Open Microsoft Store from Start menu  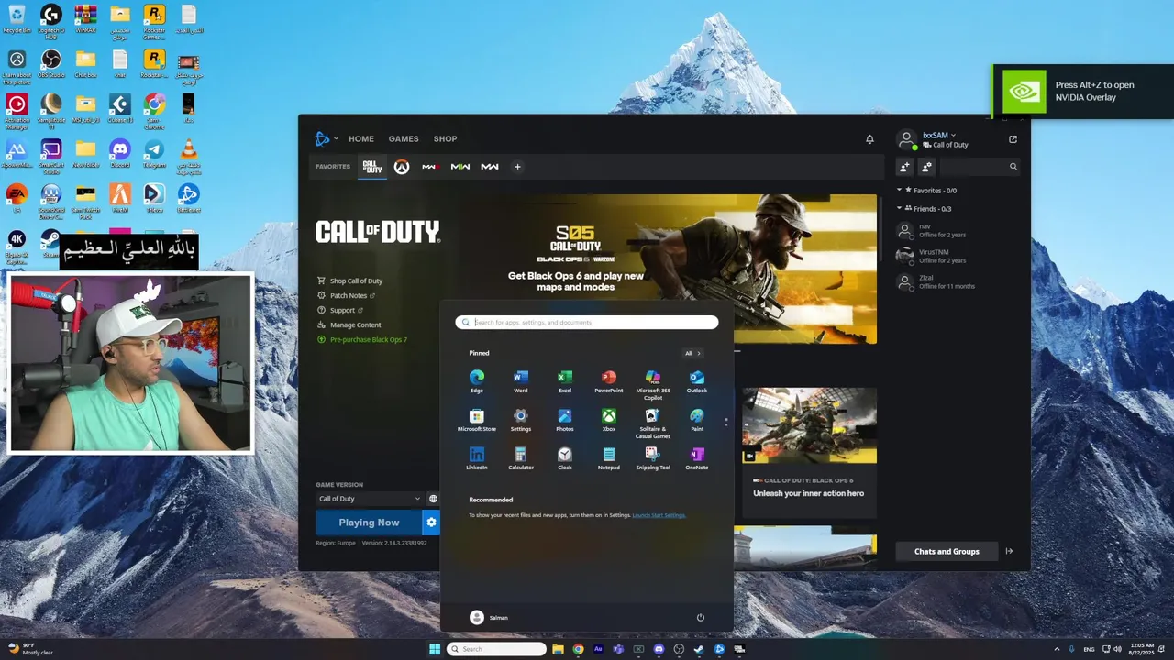477,420
